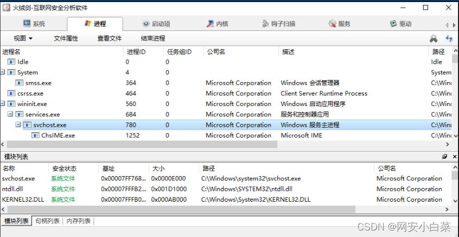Viewport: 459px width, 237px height.
Task: Select the KERNEL32.DLL module name
Action: pyautogui.click(x=23, y=199)
